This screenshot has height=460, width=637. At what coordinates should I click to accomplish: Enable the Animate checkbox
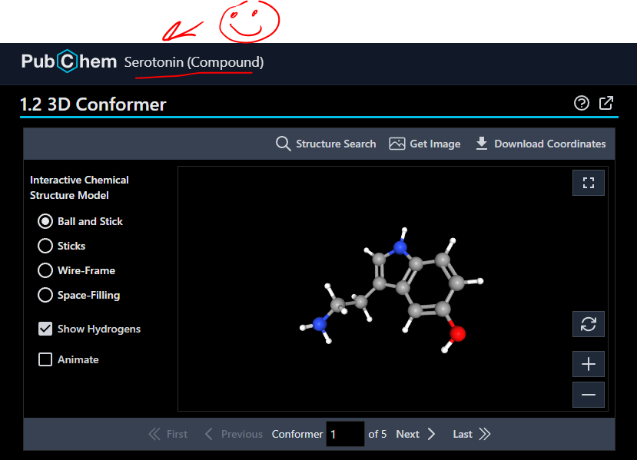[x=45, y=359]
